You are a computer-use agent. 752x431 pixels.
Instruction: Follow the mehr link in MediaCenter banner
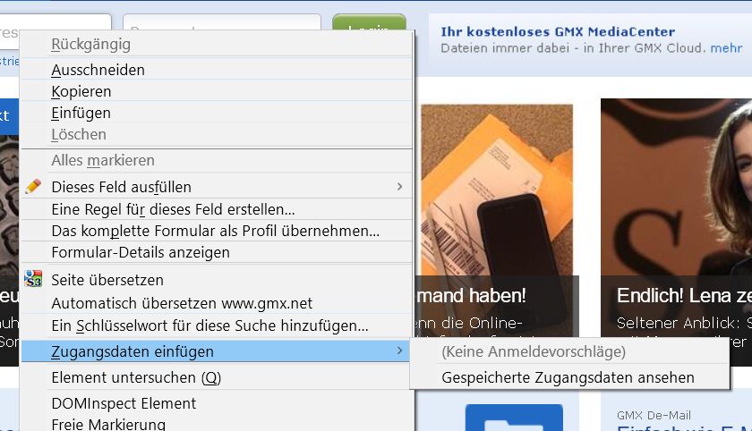[x=726, y=48]
